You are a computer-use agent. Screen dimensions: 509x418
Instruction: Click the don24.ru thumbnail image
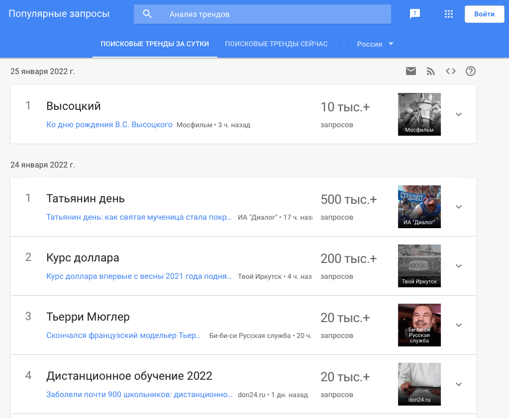point(420,384)
